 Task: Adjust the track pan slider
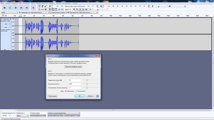6,27
